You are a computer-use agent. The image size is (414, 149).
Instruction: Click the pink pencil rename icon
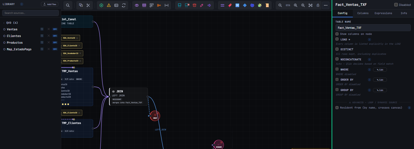tap(202, 5)
